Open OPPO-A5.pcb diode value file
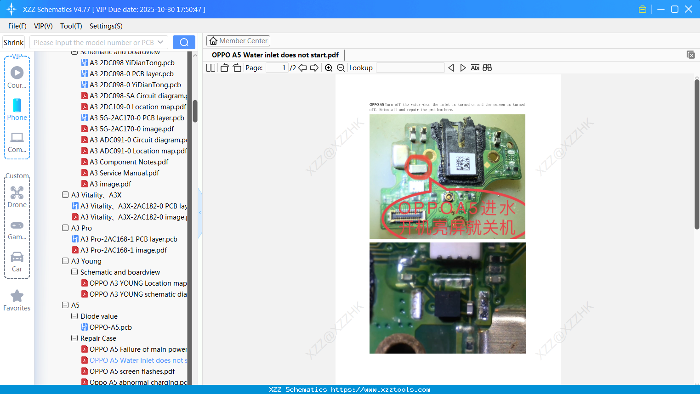 [110, 327]
